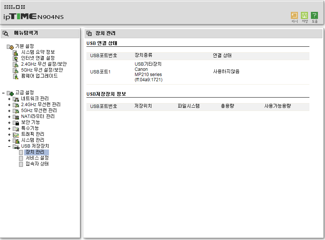Click the 2.4GHz 무선랜 관리 icon
Image resolution: width=325 pixels, height=240 pixels.
pos(16,105)
